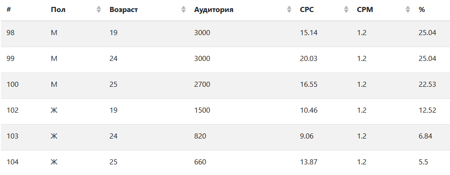Screen dimensions: 450x175
Task: Click audience value 2700
Action: coord(202,84)
